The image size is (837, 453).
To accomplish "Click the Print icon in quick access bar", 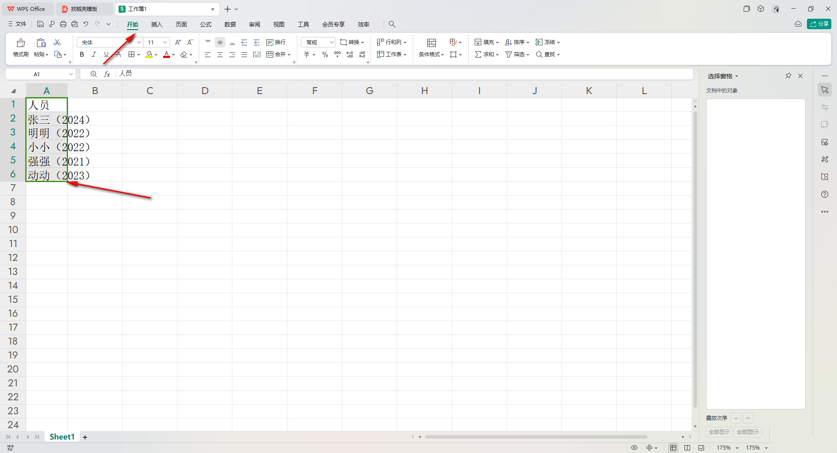I will (63, 24).
